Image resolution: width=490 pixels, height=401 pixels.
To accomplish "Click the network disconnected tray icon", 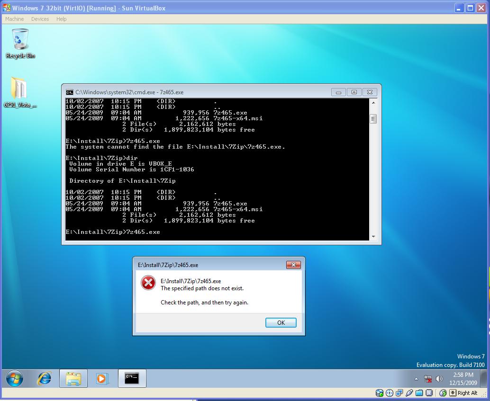I will point(428,379).
